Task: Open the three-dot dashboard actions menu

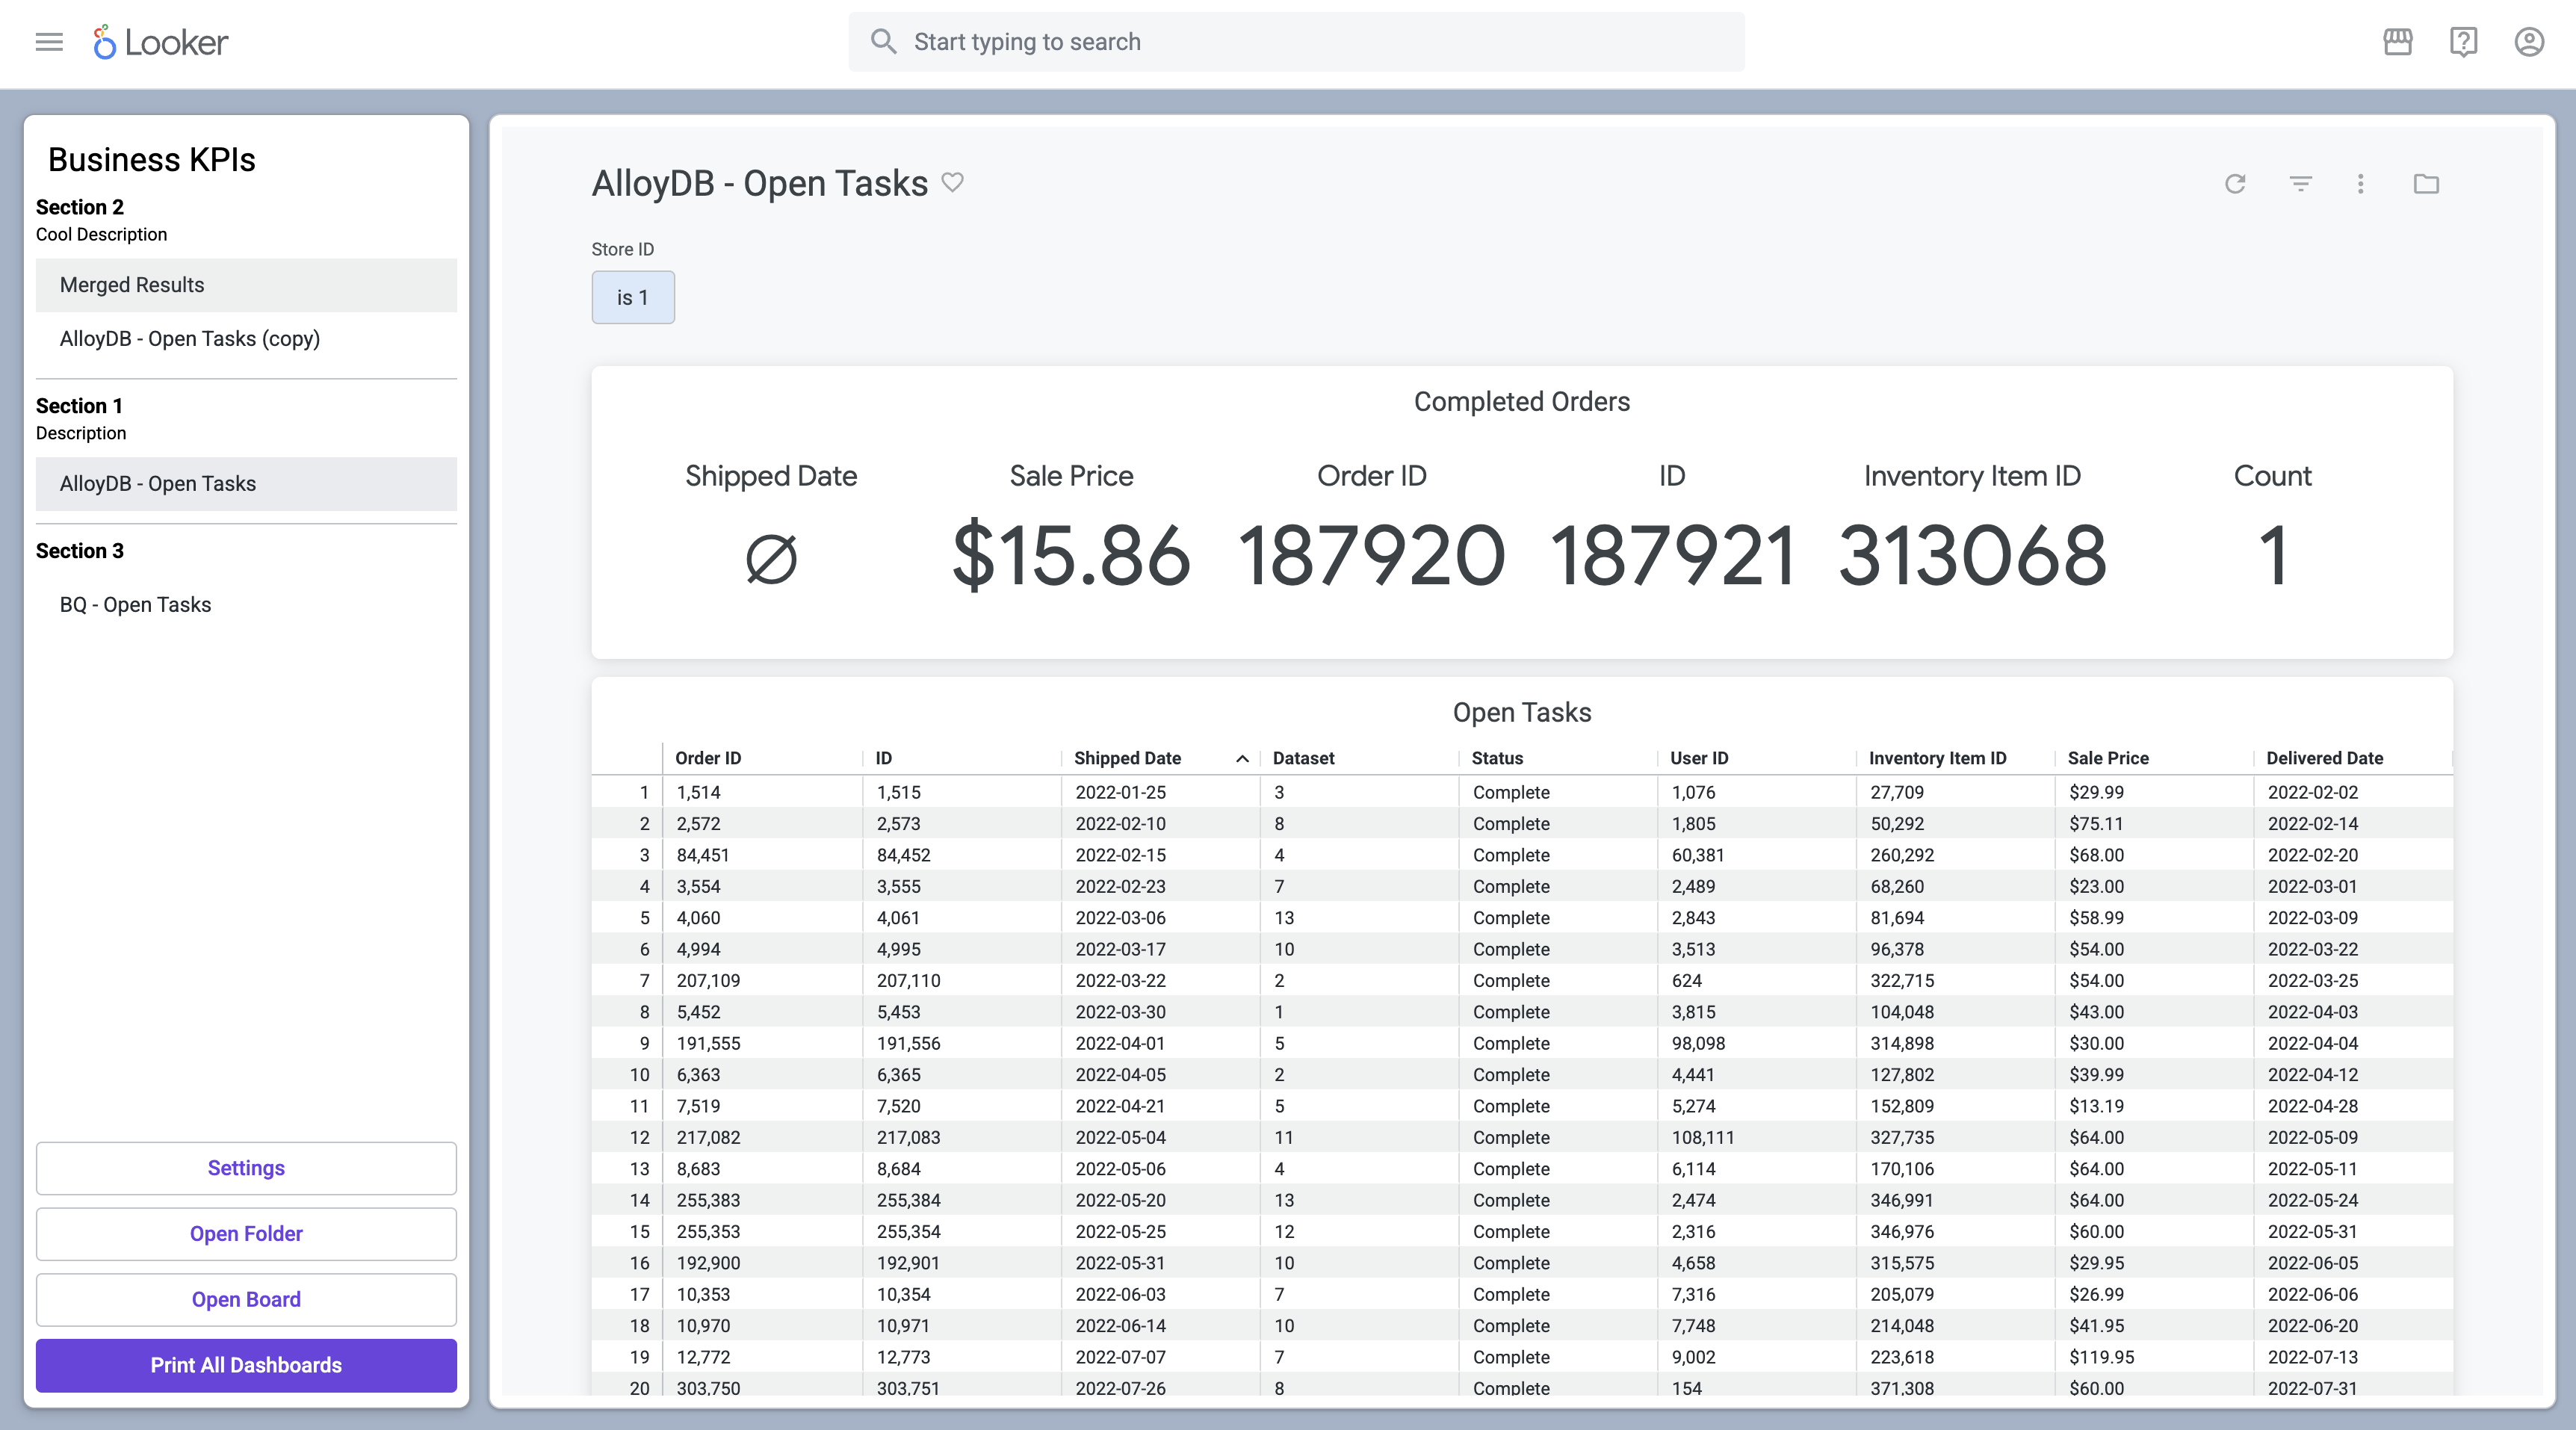Action: coord(2361,184)
